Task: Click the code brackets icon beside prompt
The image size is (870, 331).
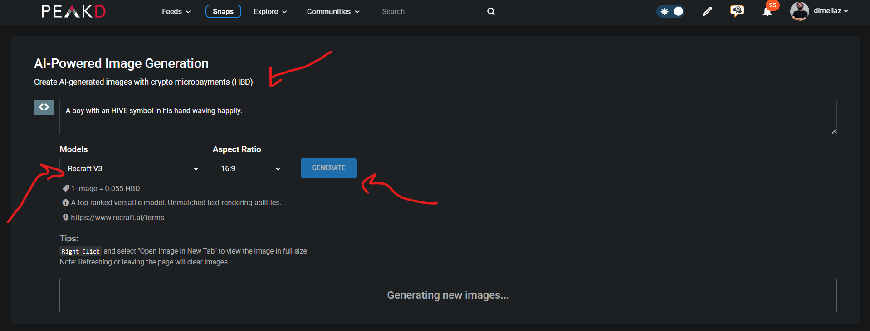Action: 44,107
